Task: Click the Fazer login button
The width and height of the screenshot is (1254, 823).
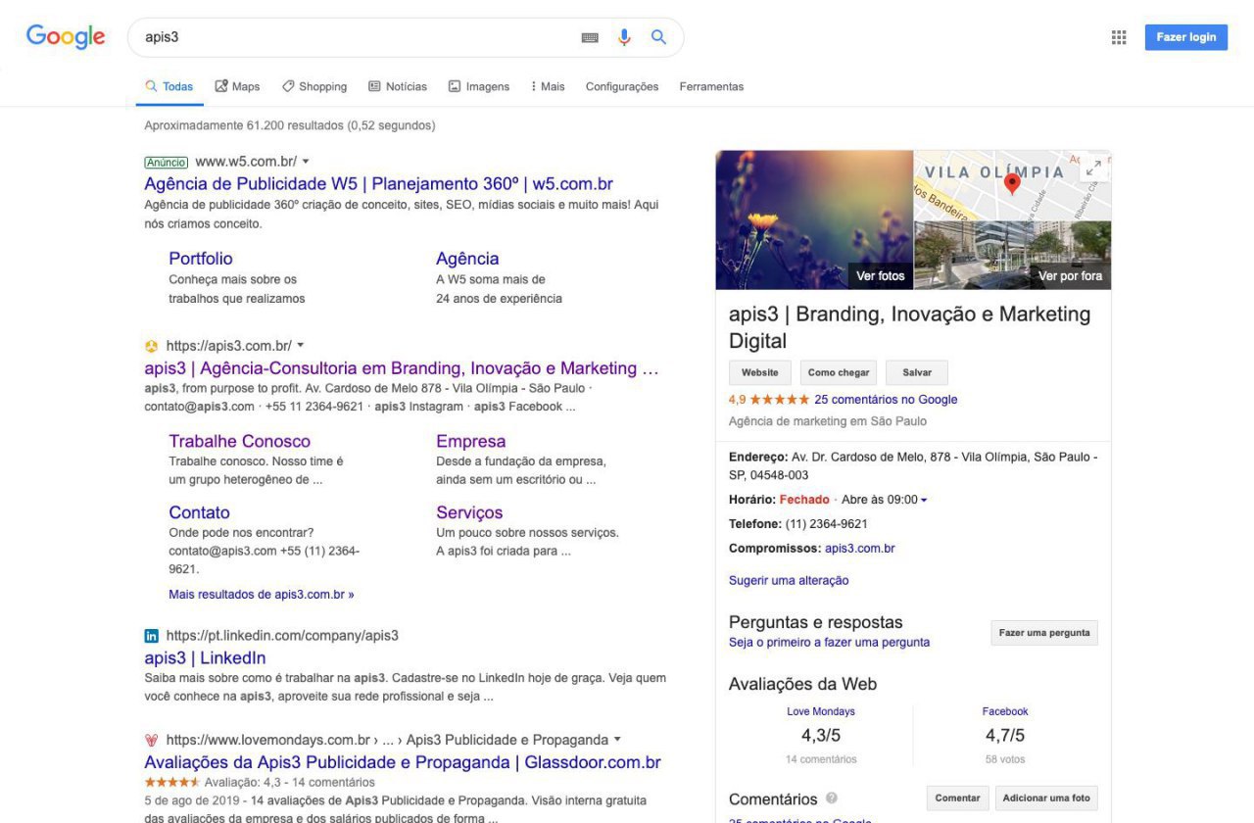Action: pos(1185,37)
